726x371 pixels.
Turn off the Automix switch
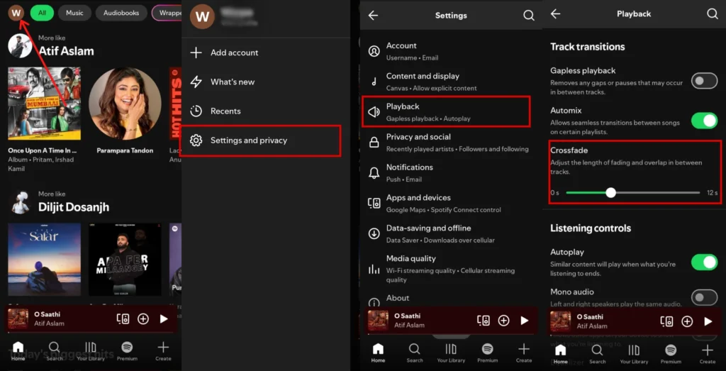coord(704,121)
